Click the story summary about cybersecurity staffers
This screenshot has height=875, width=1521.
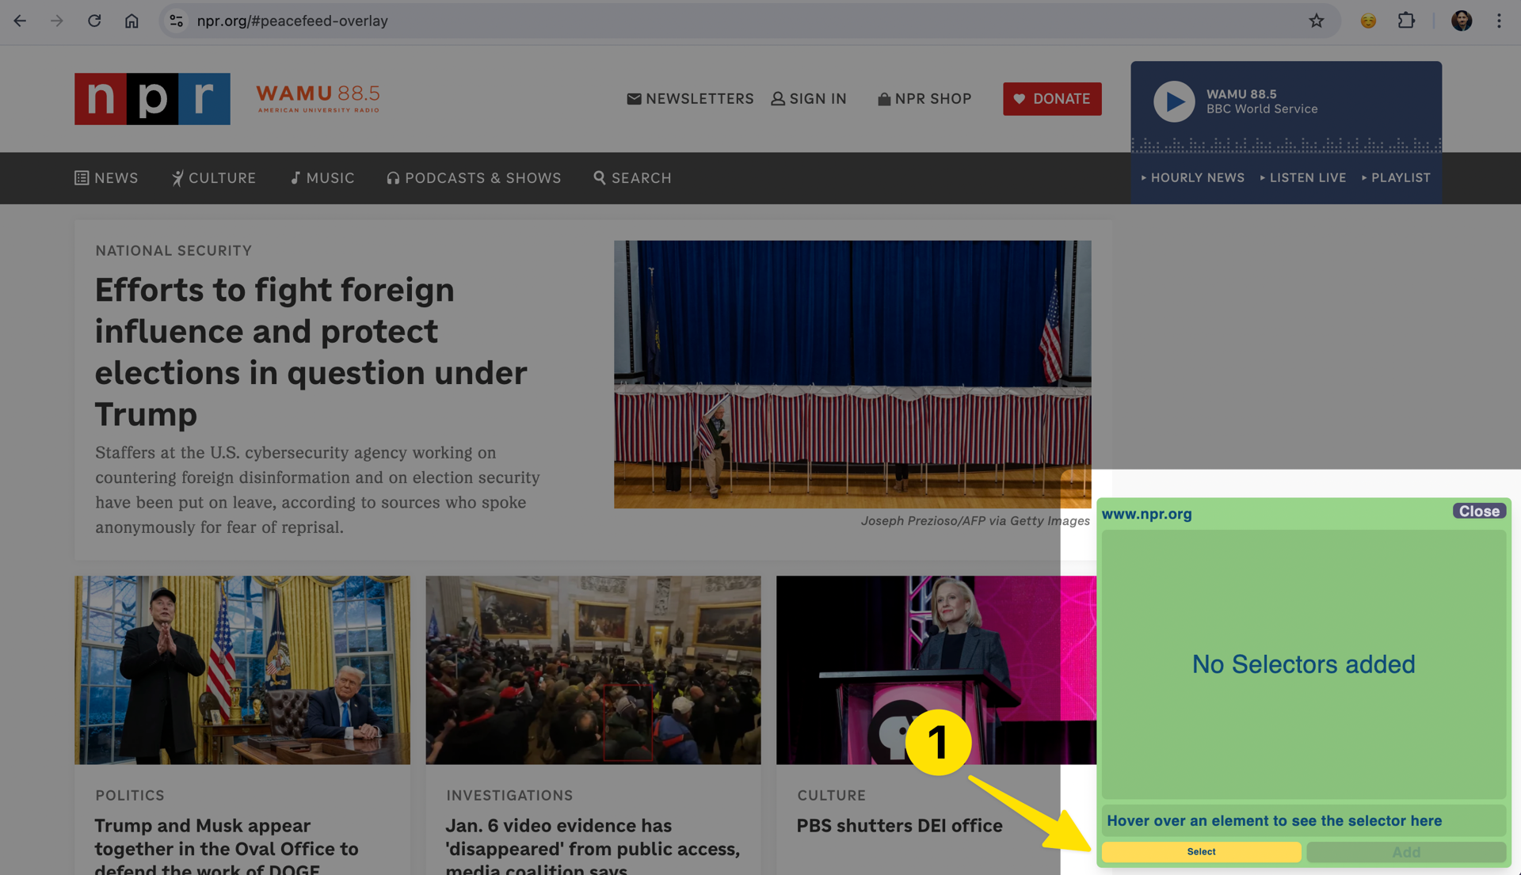pos(318,490)
